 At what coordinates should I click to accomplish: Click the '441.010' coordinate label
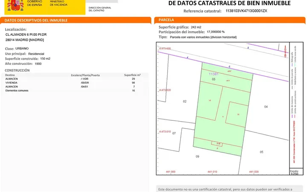[212, 172]
